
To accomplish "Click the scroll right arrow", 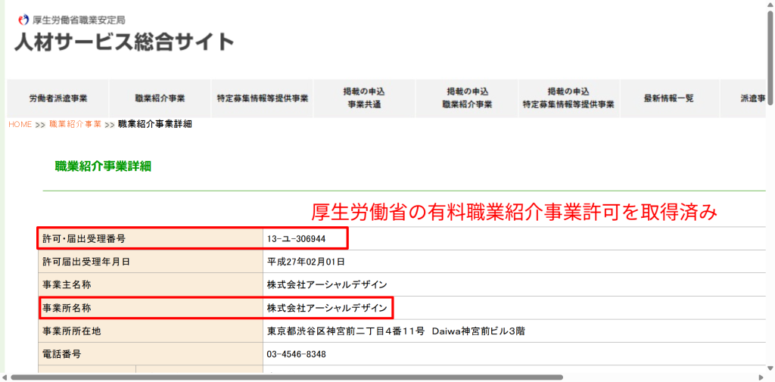I will (x=761, y=377).
